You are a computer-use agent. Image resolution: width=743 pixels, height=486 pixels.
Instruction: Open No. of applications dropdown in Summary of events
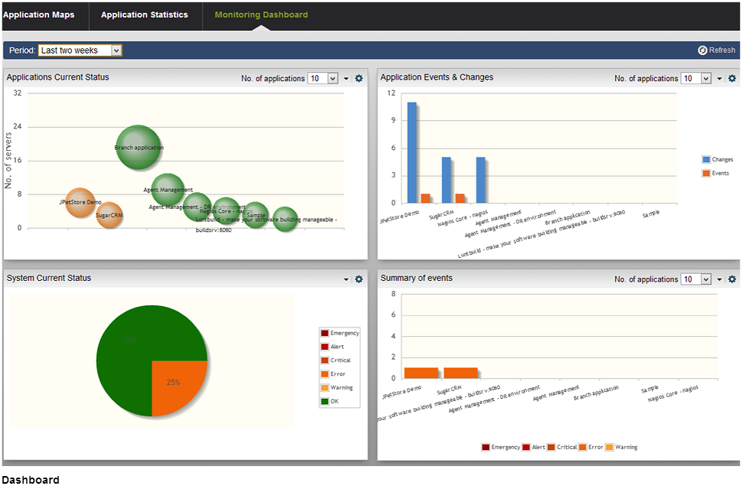[x=706, y=279]
